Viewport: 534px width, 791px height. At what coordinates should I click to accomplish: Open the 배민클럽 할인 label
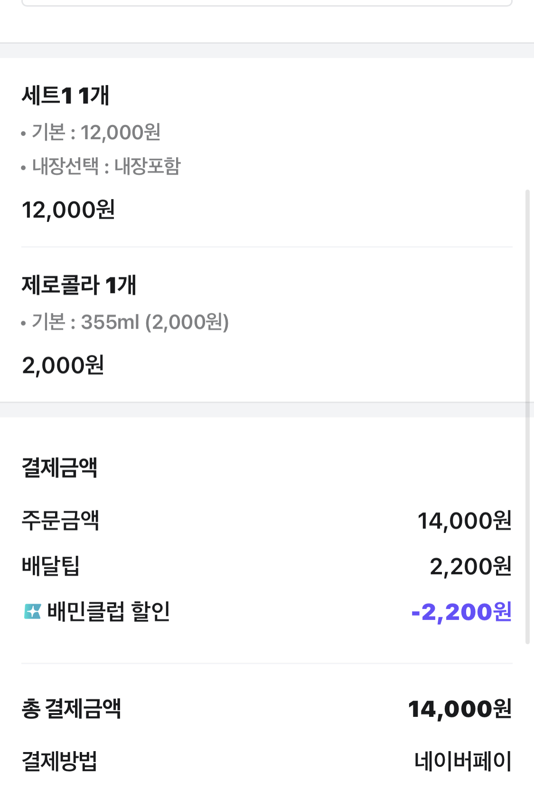click(108, 611)
